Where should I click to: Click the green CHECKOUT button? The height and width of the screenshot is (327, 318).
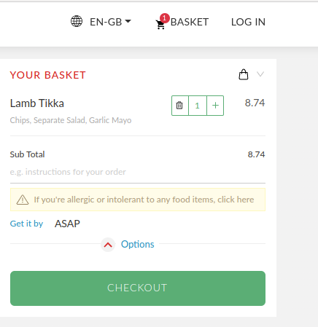click(138, 288)
